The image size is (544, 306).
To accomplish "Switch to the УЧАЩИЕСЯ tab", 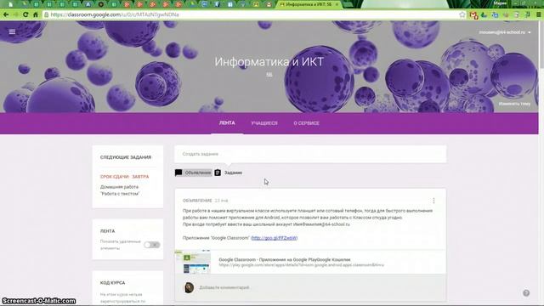I will point(264,123).
